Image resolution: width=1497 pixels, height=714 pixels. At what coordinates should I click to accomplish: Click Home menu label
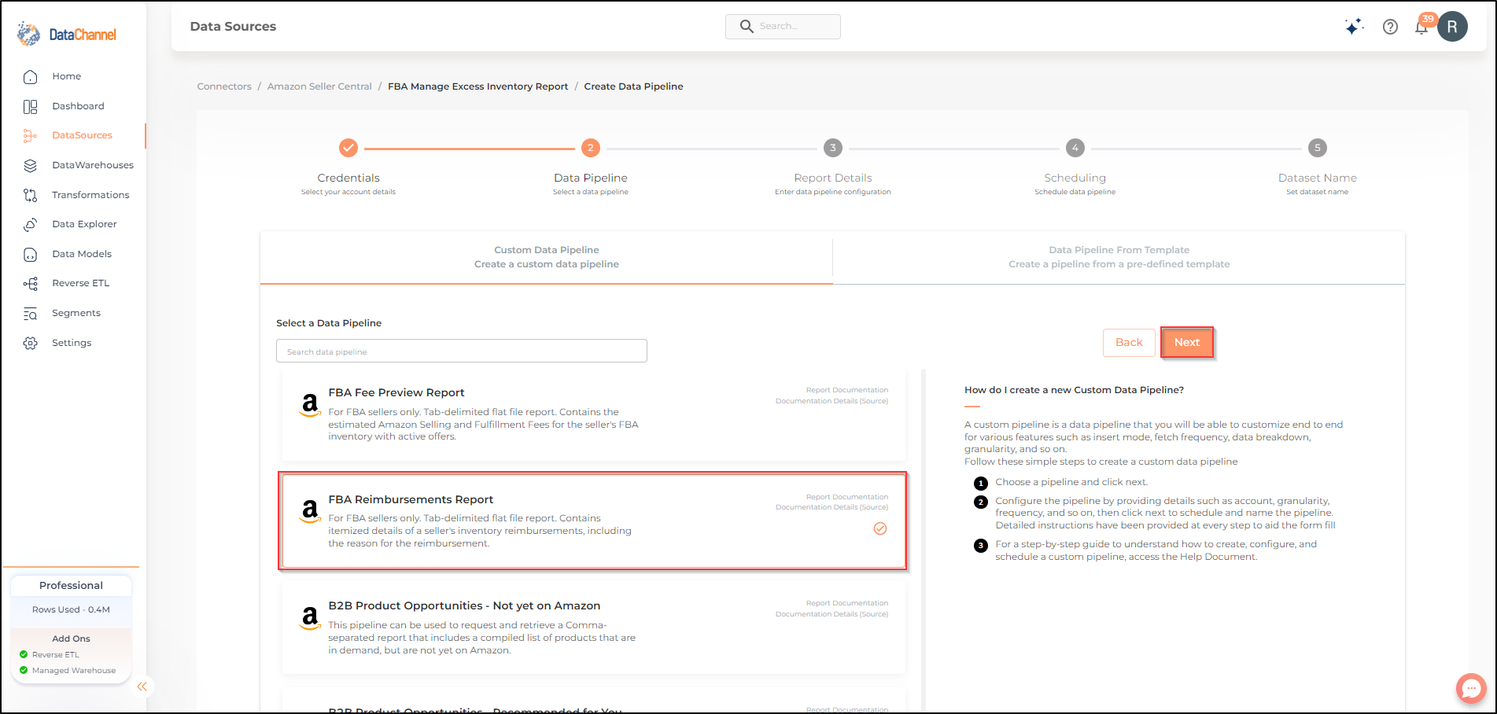click(x=67, y=76)
